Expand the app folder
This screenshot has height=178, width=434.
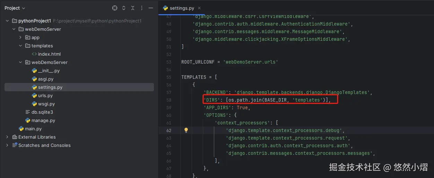click(20, 37)
